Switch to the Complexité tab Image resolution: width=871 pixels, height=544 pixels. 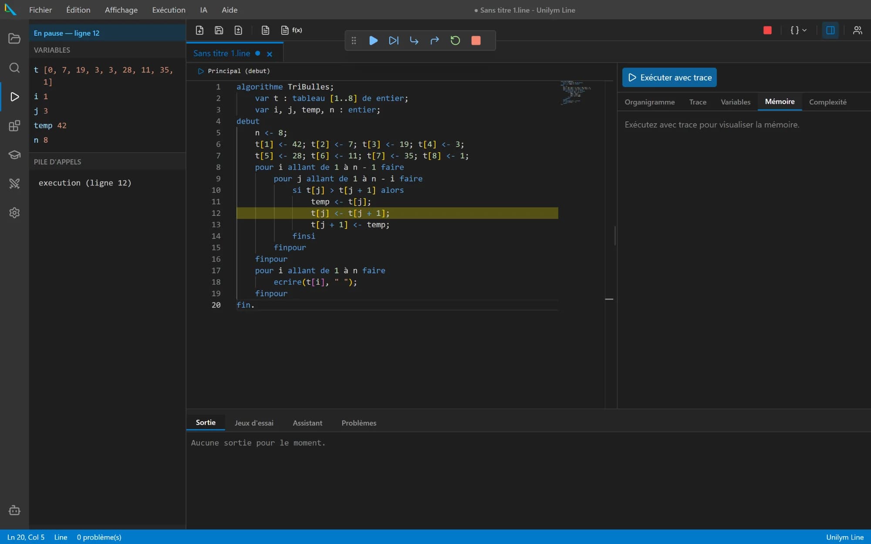tap(827, 102)
